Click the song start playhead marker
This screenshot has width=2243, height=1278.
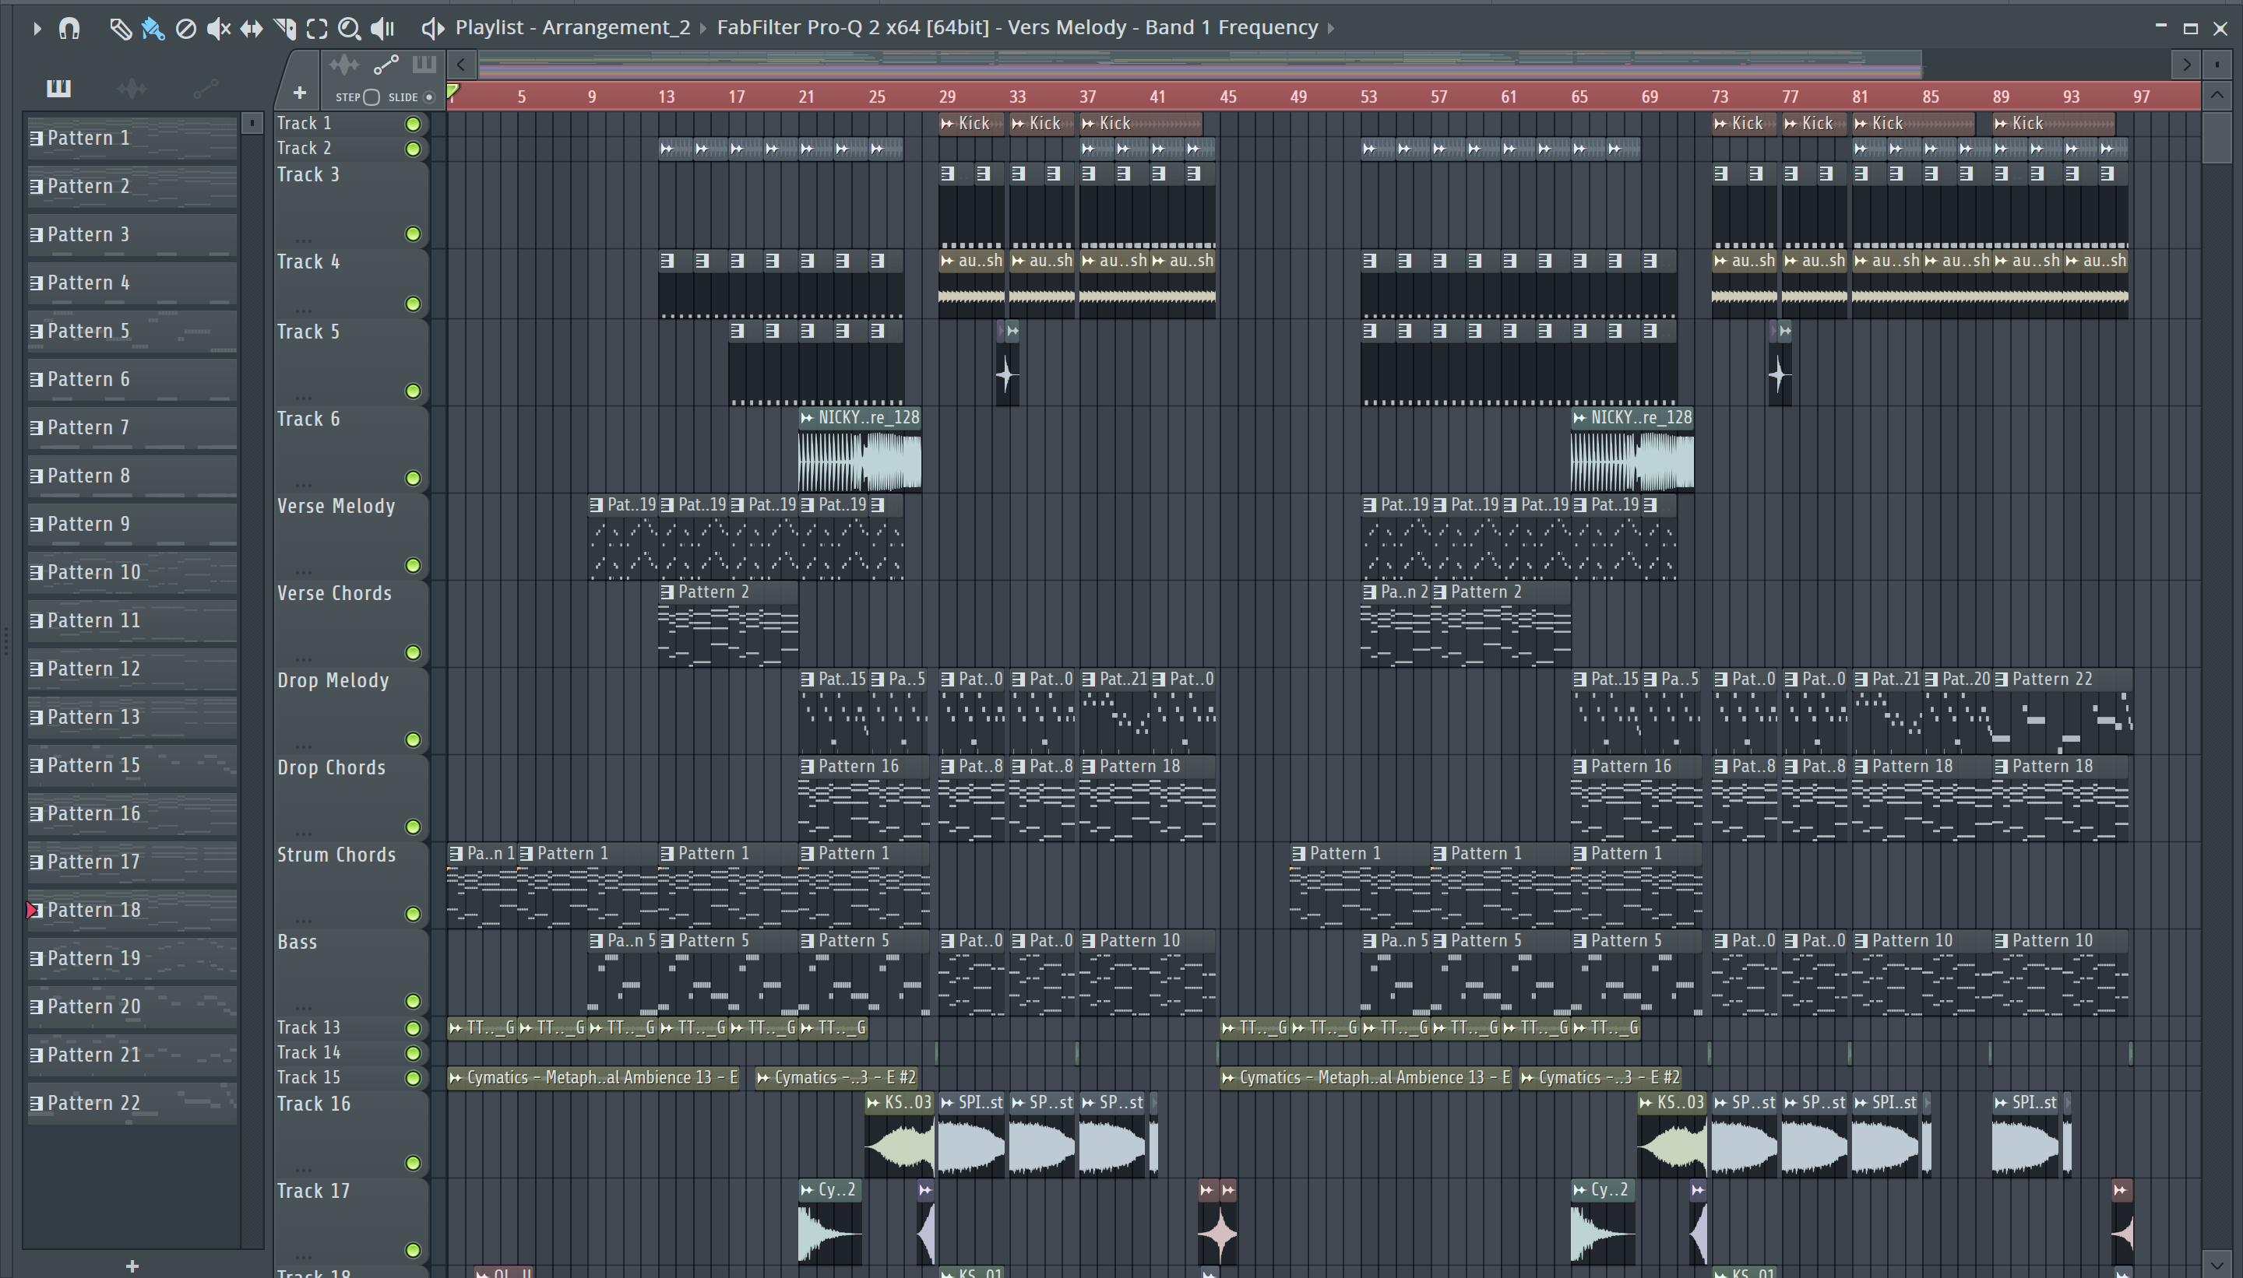coord(453,91)
